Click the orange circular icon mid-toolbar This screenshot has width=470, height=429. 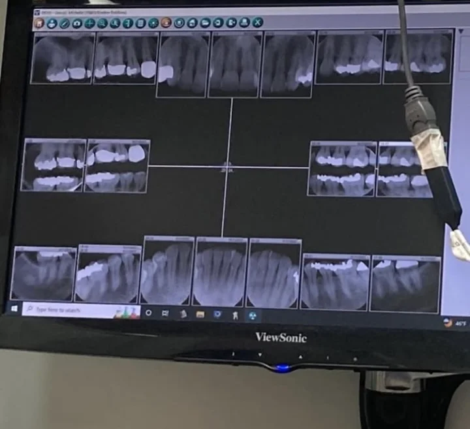[166, 23]
